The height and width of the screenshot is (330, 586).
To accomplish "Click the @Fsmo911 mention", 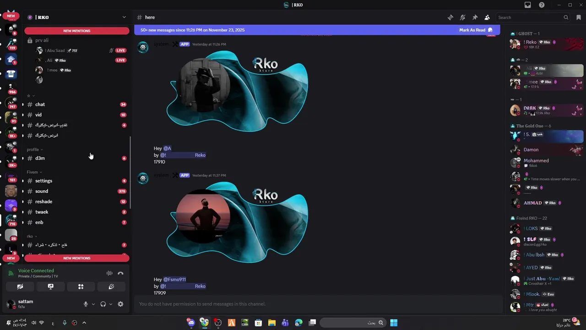I will pyautogui.click(x=174, y=280).
